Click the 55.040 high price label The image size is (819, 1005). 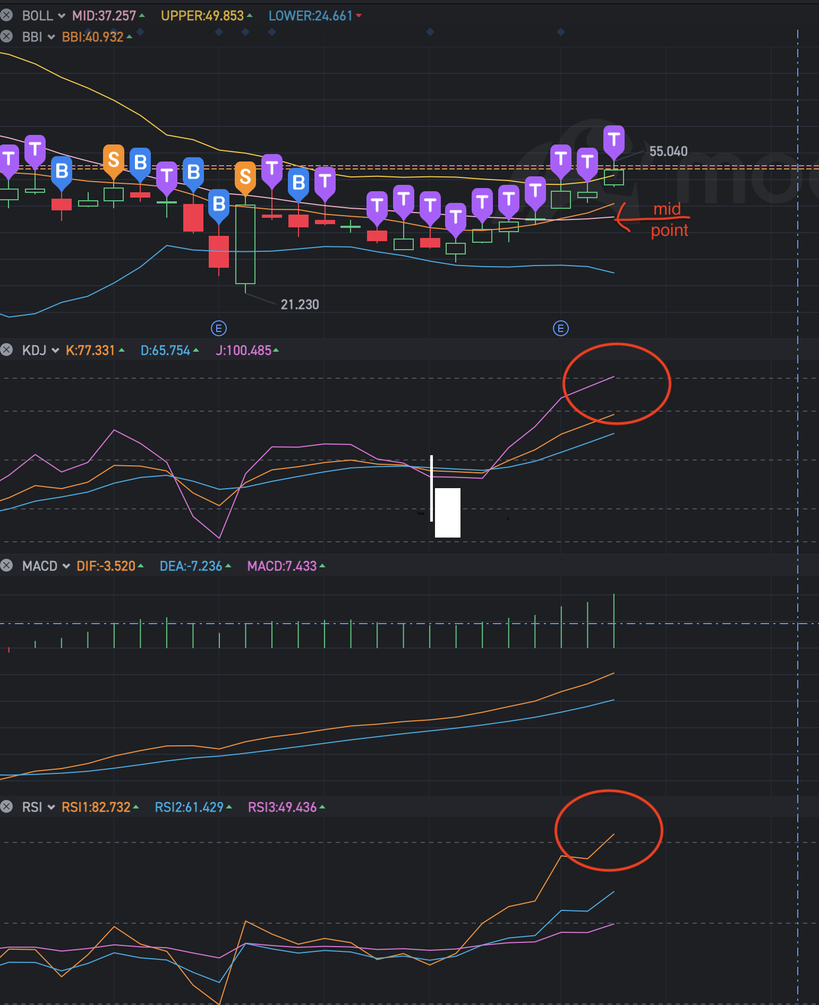click(669, 151)
